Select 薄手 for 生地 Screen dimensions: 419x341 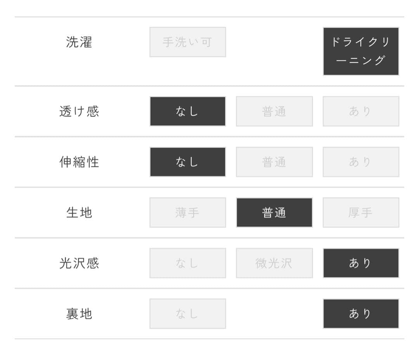[187, 212]
